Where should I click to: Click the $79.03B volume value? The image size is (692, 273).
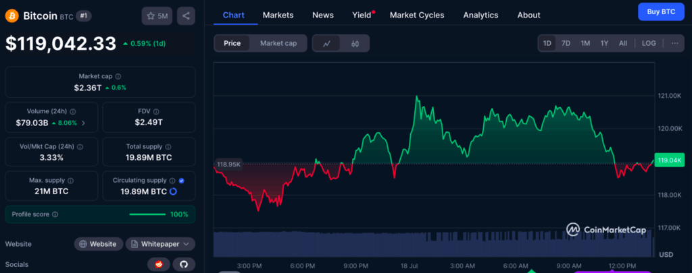32,123
